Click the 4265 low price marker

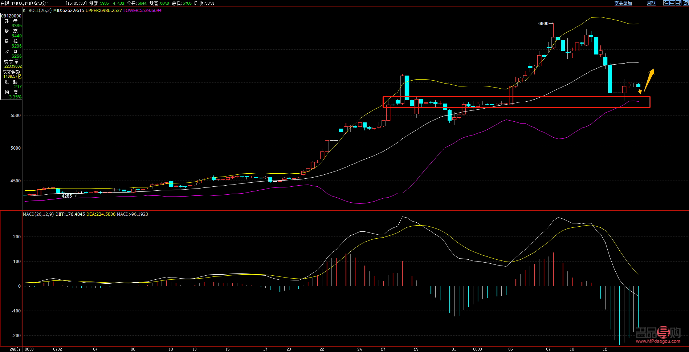[67, 196]
